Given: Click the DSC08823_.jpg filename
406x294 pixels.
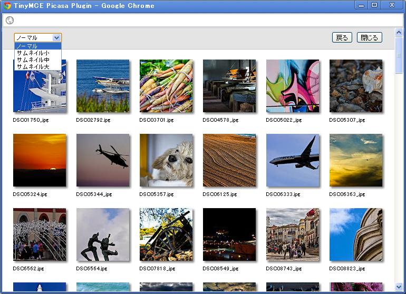Looking at the screenshot, I should coord(347,269).
